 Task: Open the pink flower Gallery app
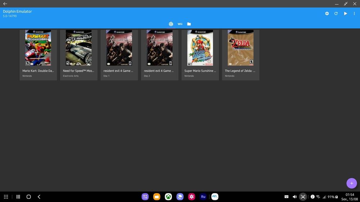click(191, 197)
